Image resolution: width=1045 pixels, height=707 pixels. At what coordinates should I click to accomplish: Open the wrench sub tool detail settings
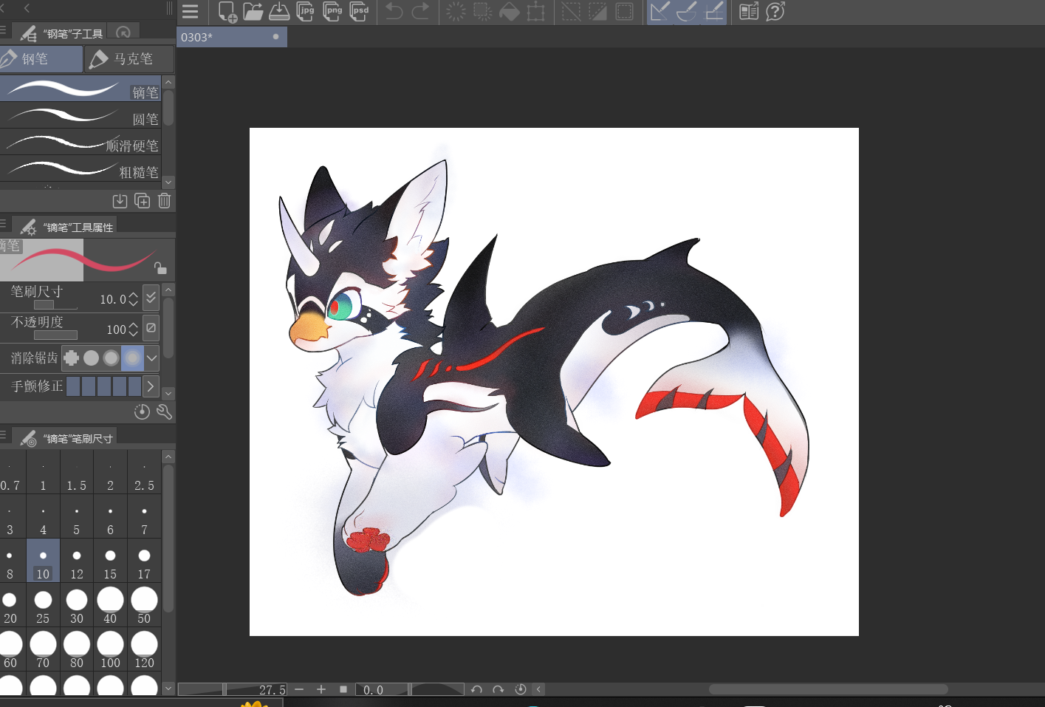[x=164, y=411]
